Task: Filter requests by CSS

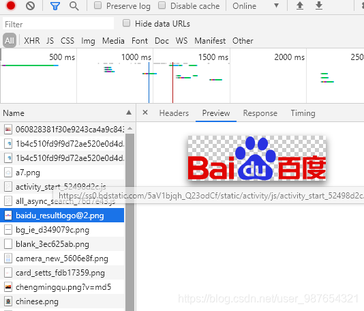Action: pyautogui.click(x=67, y=41)
